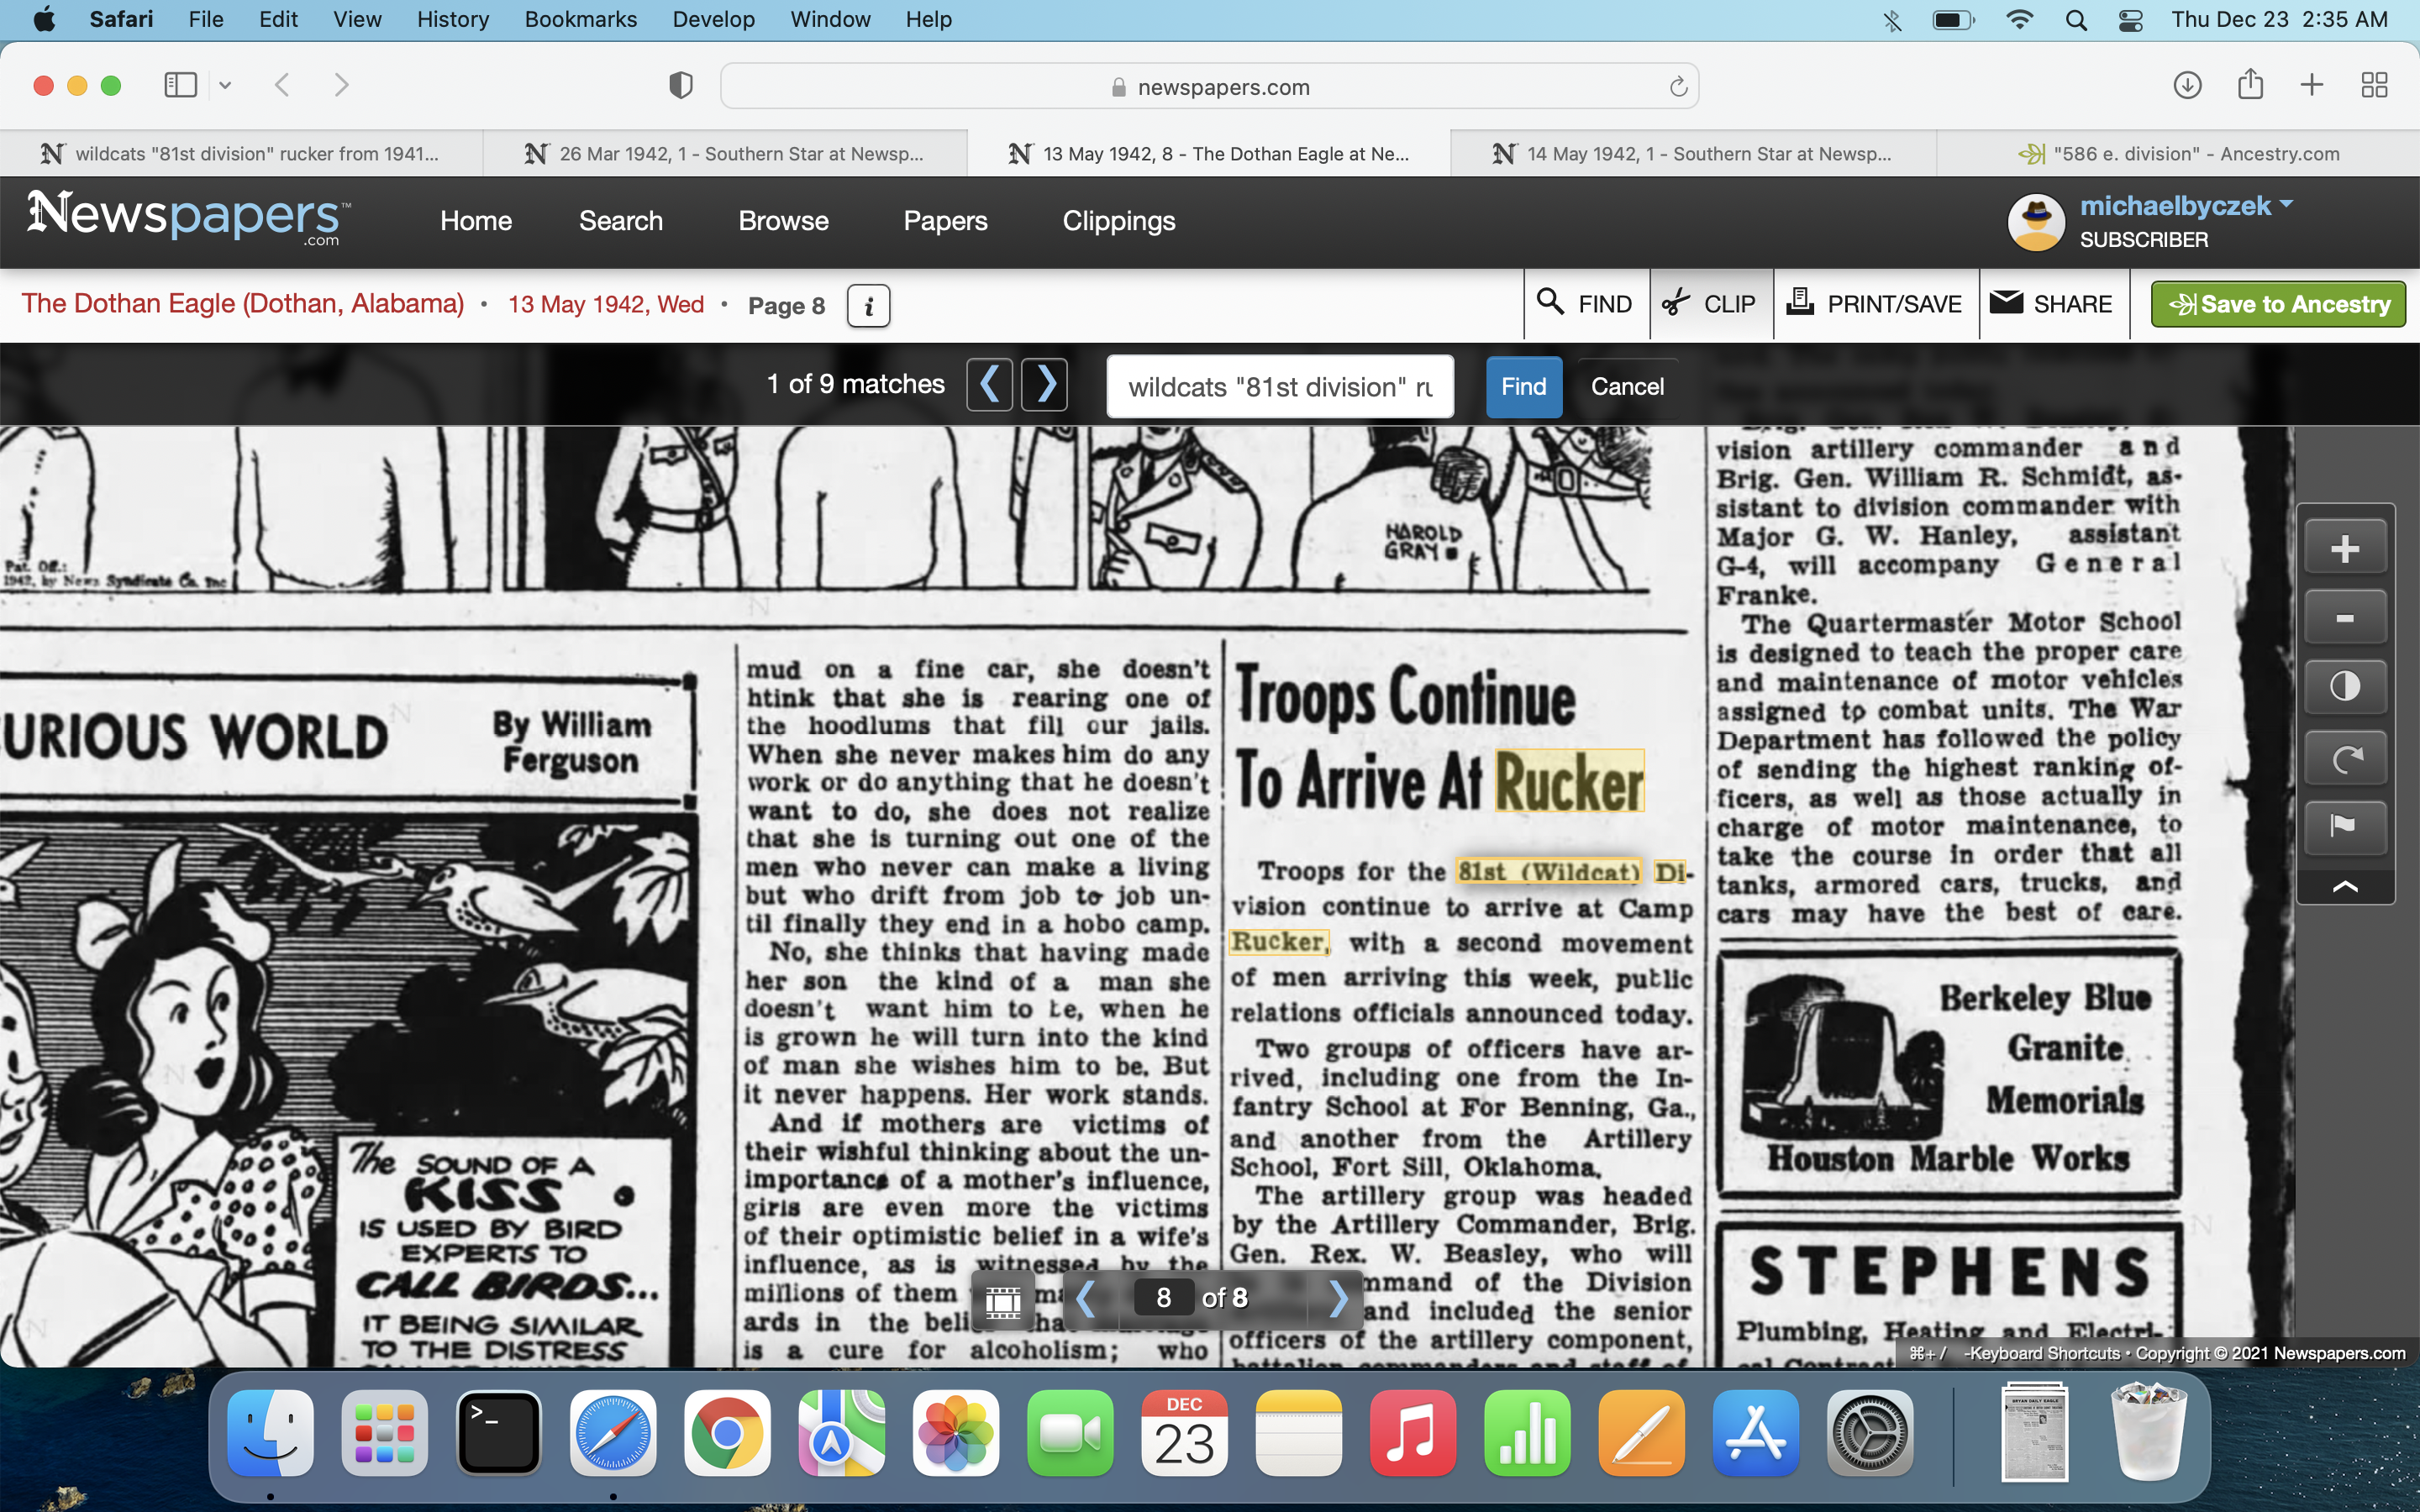Click the CLIP scissors tool

point(1710,304)
